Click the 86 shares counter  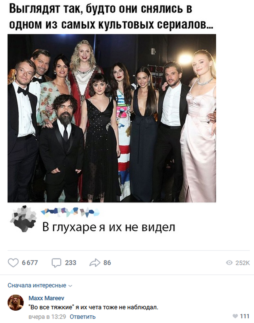pyautogui.click(x=107, y=263)
